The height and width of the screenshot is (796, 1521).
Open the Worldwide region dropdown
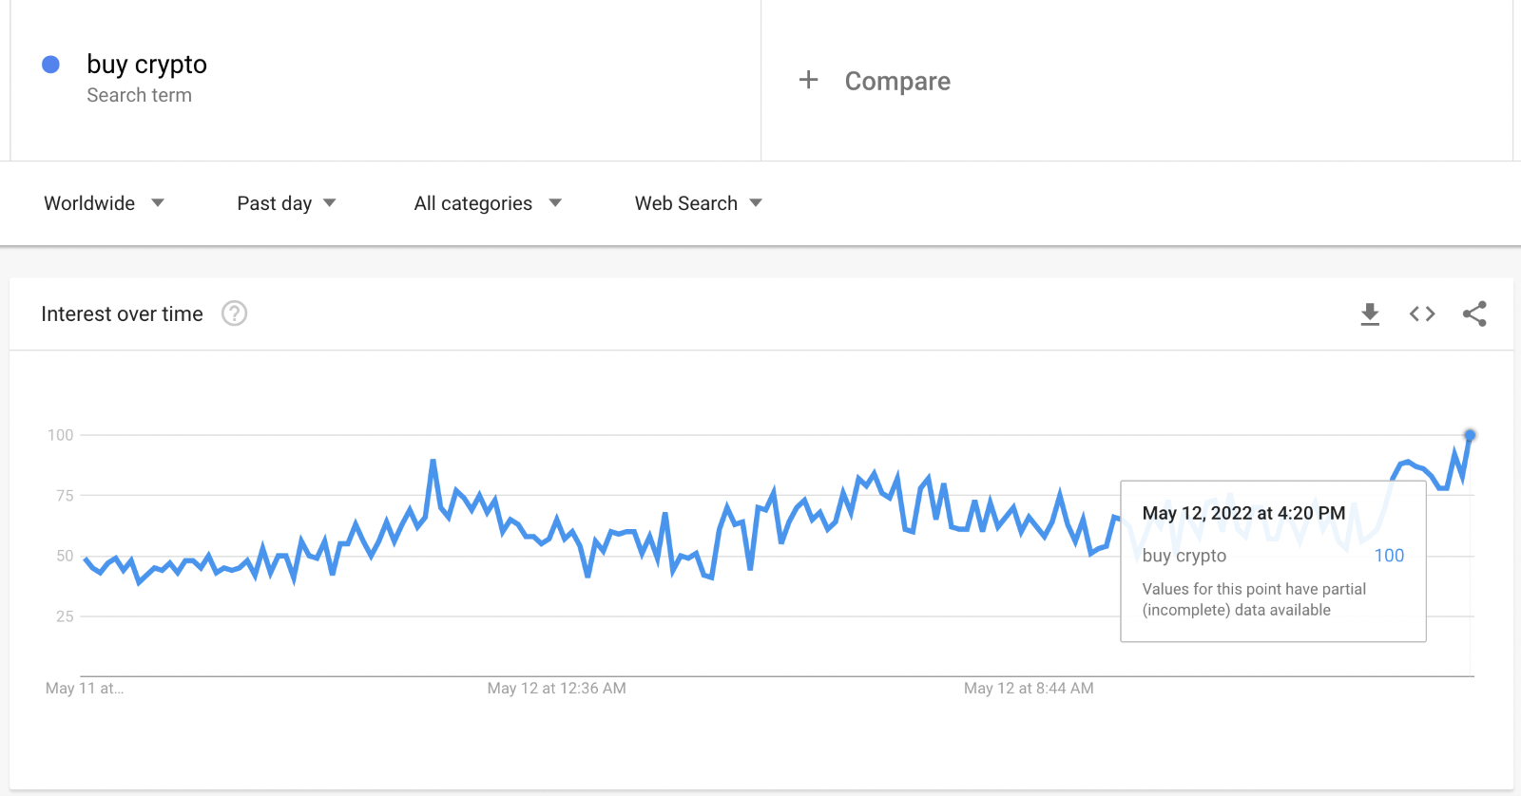coord(104,203)
